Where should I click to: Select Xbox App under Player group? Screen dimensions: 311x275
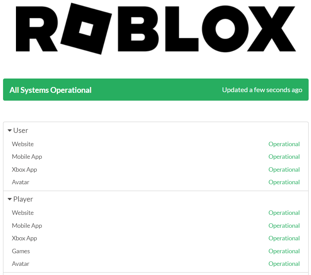click(x=24, y=238)
